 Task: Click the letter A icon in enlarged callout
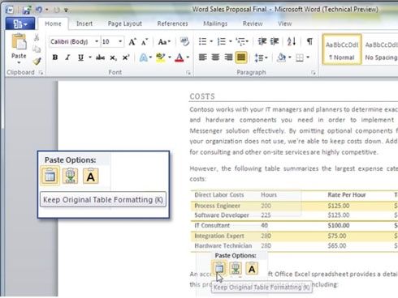coord(91,176)
